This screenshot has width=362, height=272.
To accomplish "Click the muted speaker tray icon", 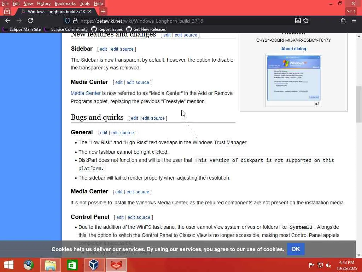I will [329, 265].
